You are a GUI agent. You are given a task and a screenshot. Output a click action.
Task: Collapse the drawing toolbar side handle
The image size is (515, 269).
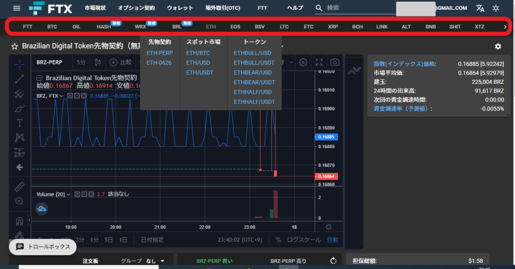[29, 220]
